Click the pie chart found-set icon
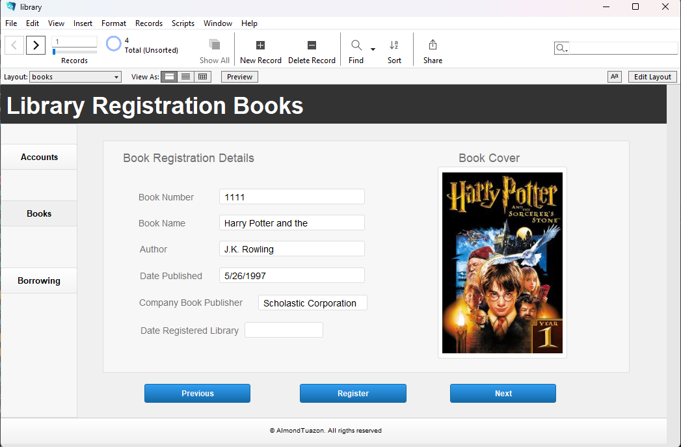681x447 pixels. click(x=114, y=44)
